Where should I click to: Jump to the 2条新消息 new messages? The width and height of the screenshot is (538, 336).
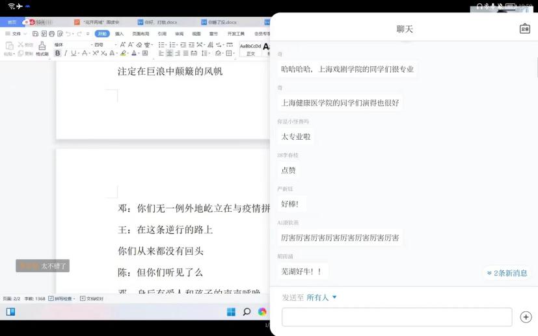coord(507,273)
